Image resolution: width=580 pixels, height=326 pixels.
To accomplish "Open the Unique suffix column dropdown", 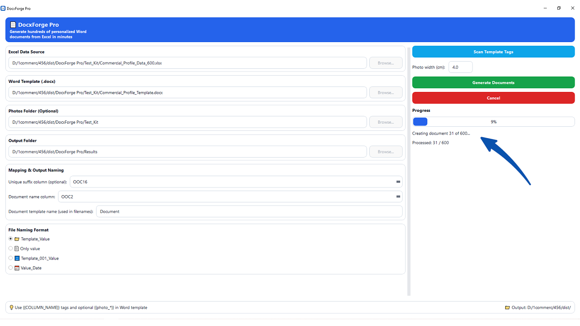I will point(398,182).
